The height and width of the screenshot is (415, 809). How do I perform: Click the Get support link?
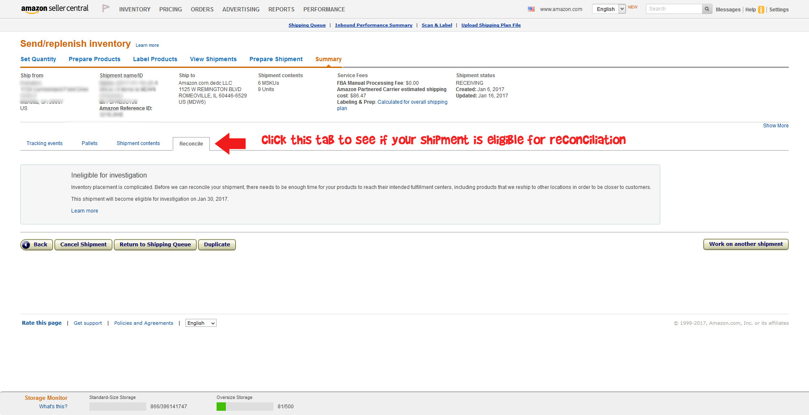pyautogui.click(x=88, y=323)
